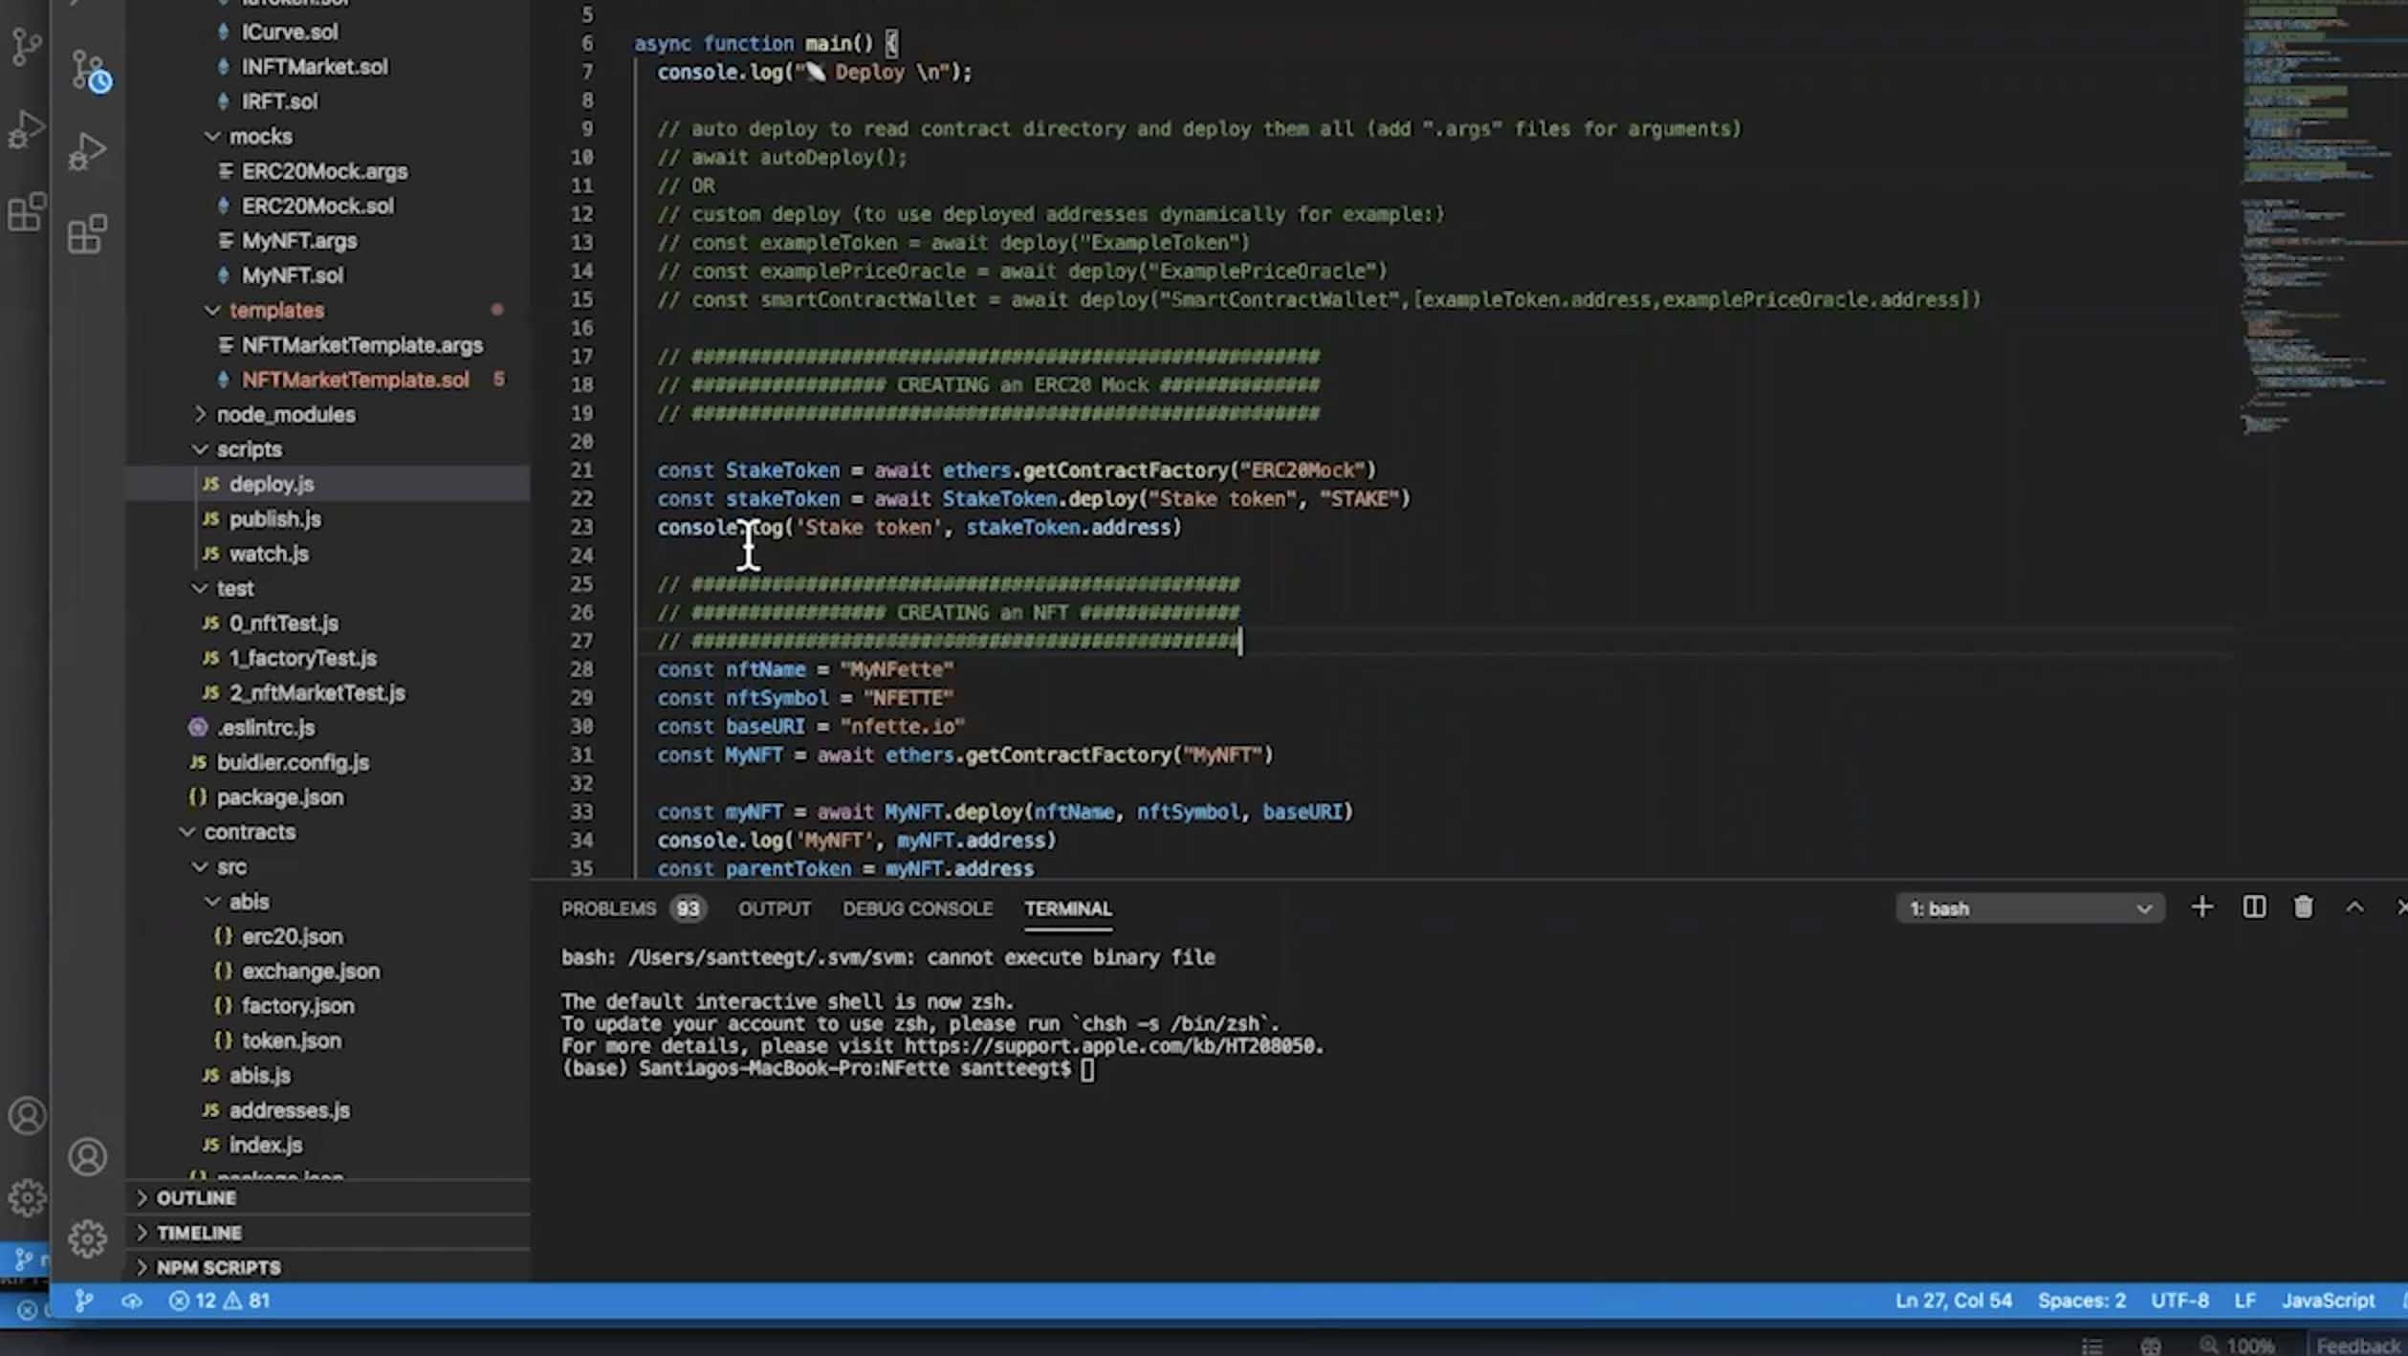Switch to the OUTPUT tab
This screenshot has width=2408, height=1356.
[774, 908]
